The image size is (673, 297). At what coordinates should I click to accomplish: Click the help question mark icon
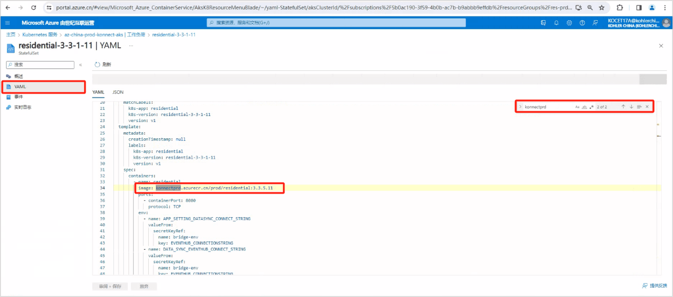(x=582, y=23)
